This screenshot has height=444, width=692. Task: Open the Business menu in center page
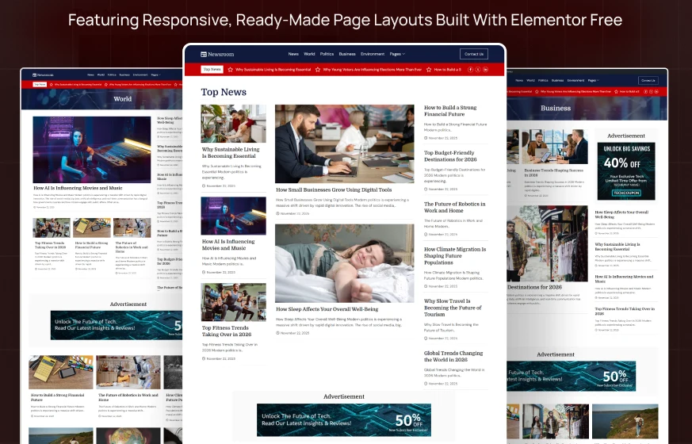click(x=347, y=54)
